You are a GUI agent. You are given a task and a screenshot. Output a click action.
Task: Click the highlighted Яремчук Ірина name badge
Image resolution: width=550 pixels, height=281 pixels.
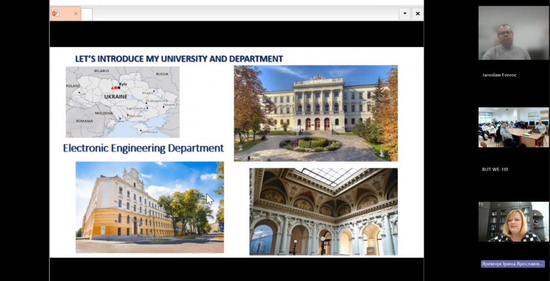(512, 264)
